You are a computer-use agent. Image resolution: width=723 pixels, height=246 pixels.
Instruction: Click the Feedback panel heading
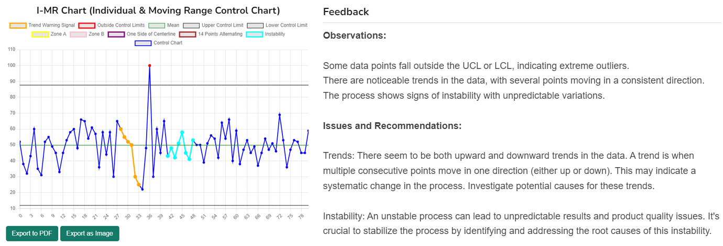(346, 12)
